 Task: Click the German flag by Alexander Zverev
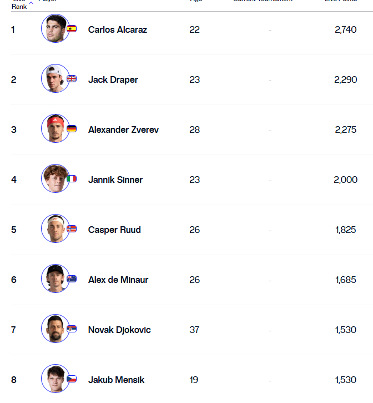[x=72, y=128]
